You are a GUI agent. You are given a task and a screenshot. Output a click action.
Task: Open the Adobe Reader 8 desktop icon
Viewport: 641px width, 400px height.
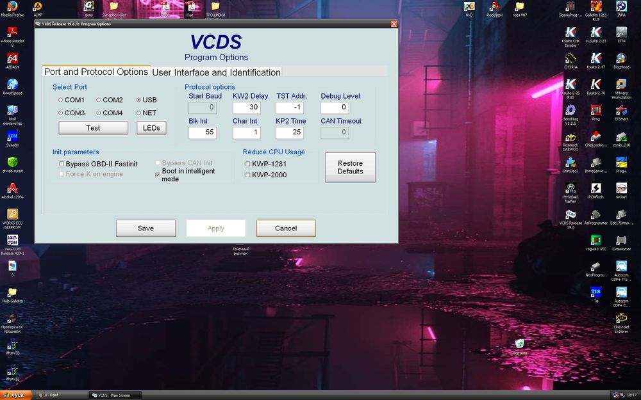pos(12,36)
